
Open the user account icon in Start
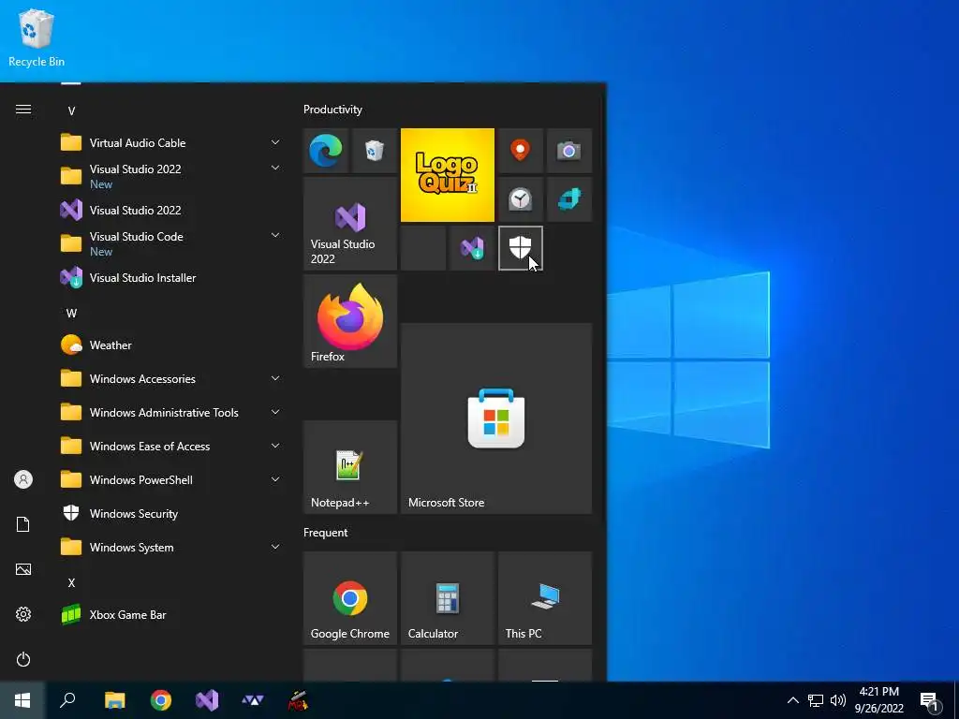pos(23,479)
